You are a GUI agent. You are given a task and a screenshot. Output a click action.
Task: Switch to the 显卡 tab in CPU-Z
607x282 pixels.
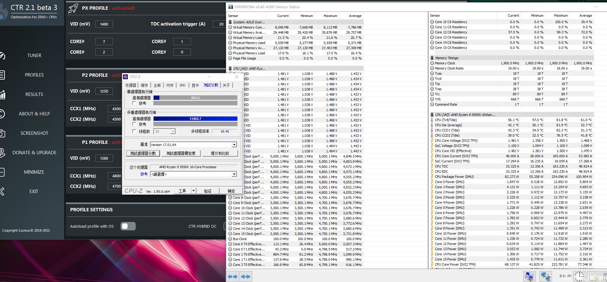point(195,85)
